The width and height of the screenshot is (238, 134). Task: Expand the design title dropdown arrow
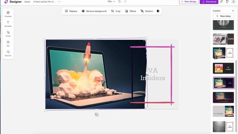[x=59, y=1]
